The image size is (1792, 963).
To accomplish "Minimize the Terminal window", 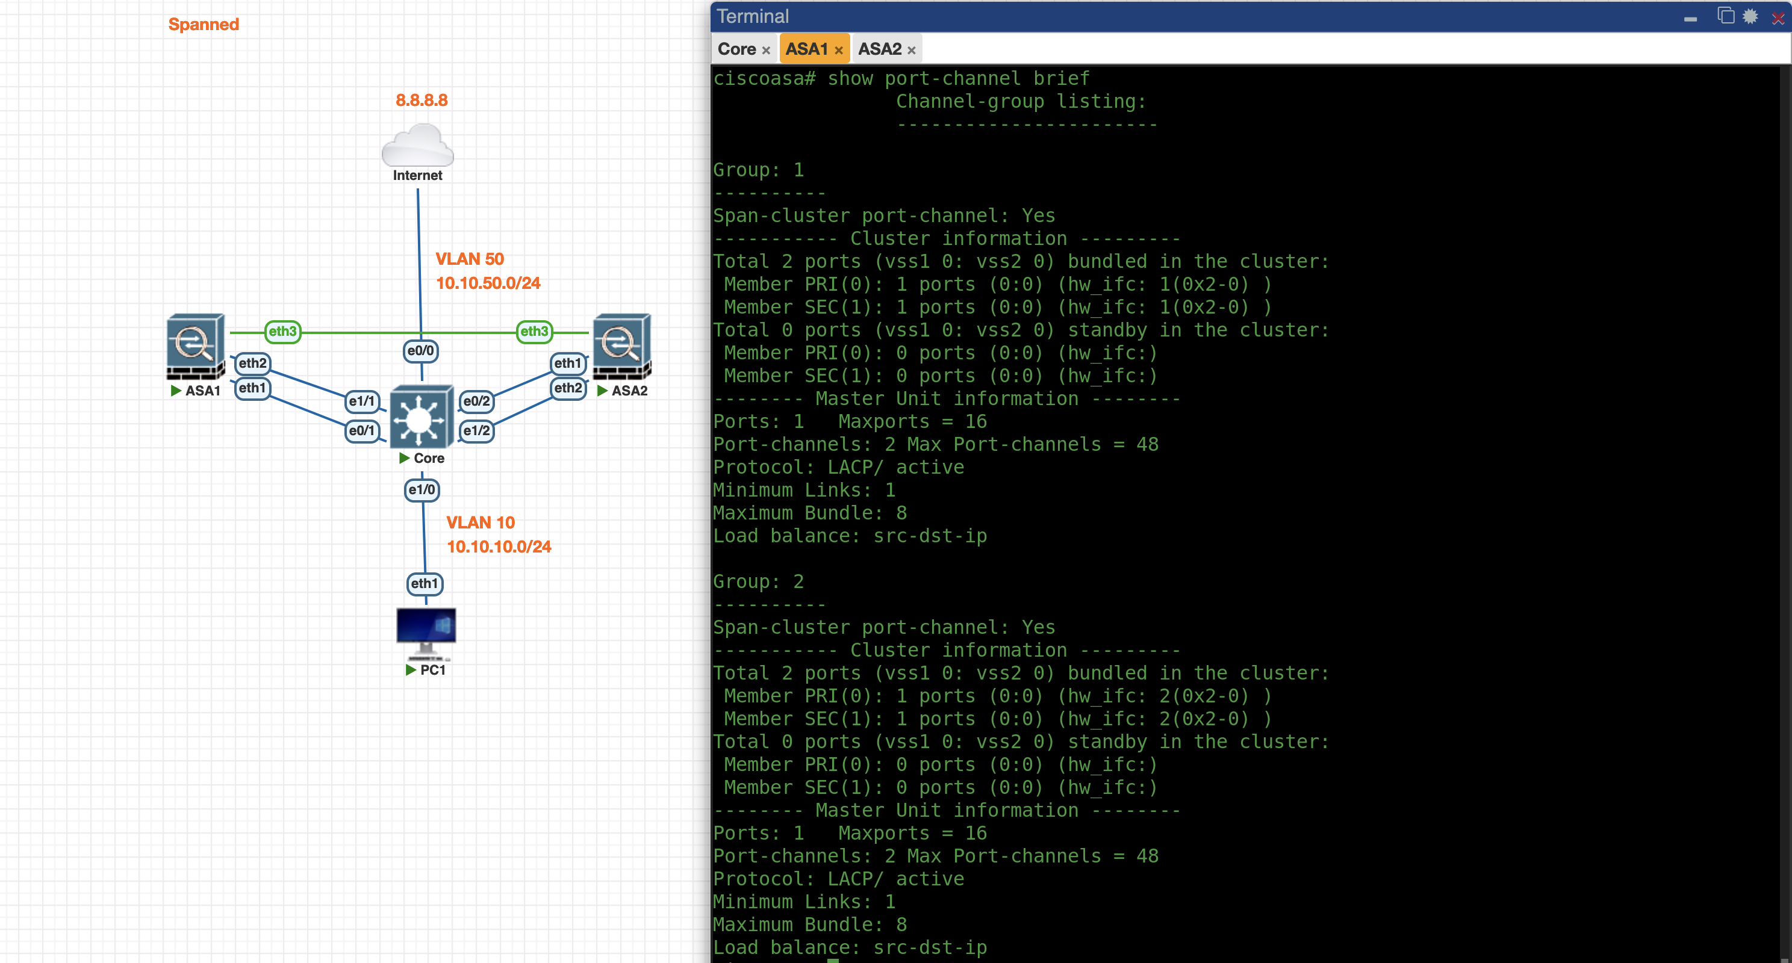I will pyautogui.click(x=1690, y=19).
